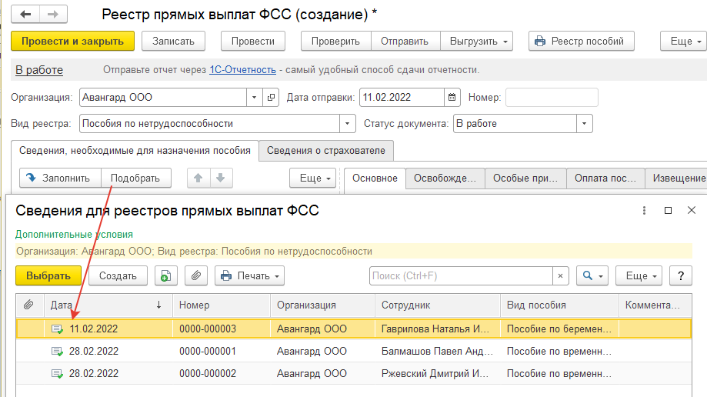Image resolution: width=707 pixels, height=397 pixels.
Task: Open the 1С-Отчетность link
Action: pos(242,70)
